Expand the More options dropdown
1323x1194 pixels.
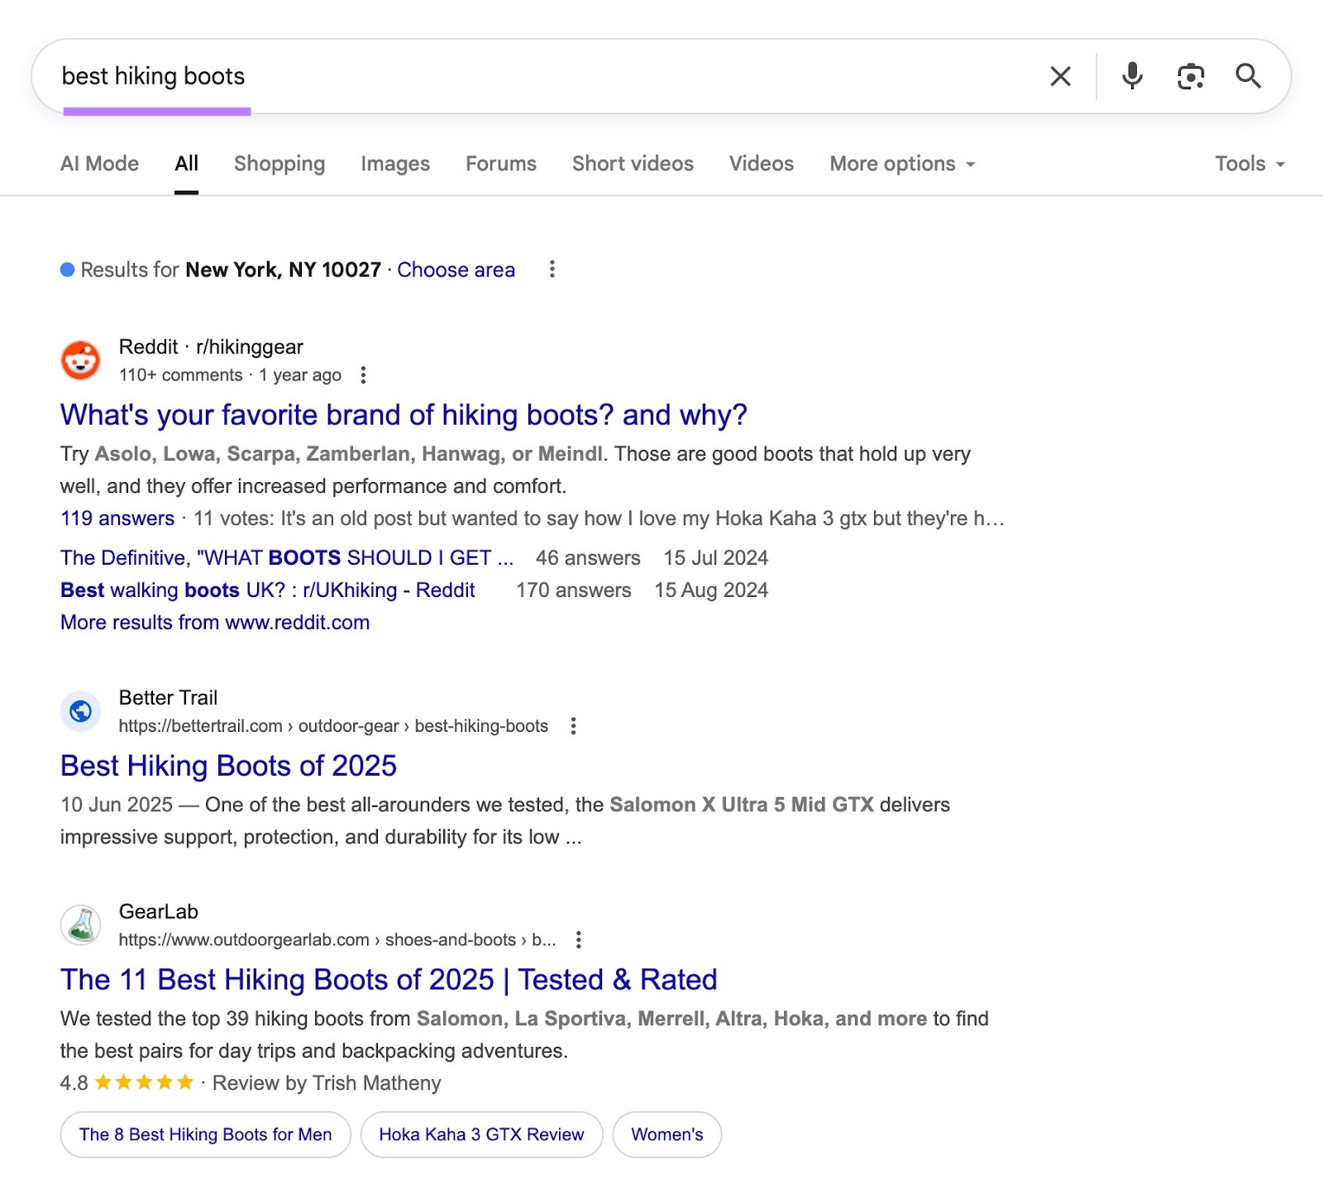click(901, 164)
